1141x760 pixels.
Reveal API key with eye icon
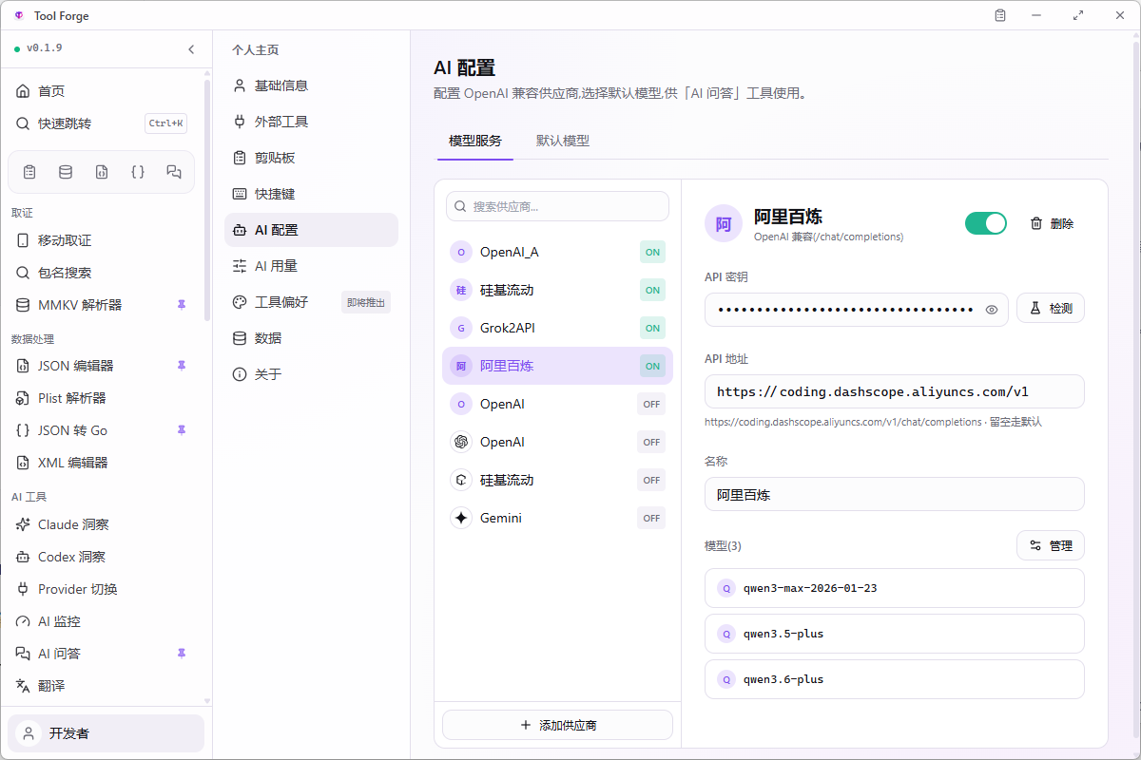point(992,310)
